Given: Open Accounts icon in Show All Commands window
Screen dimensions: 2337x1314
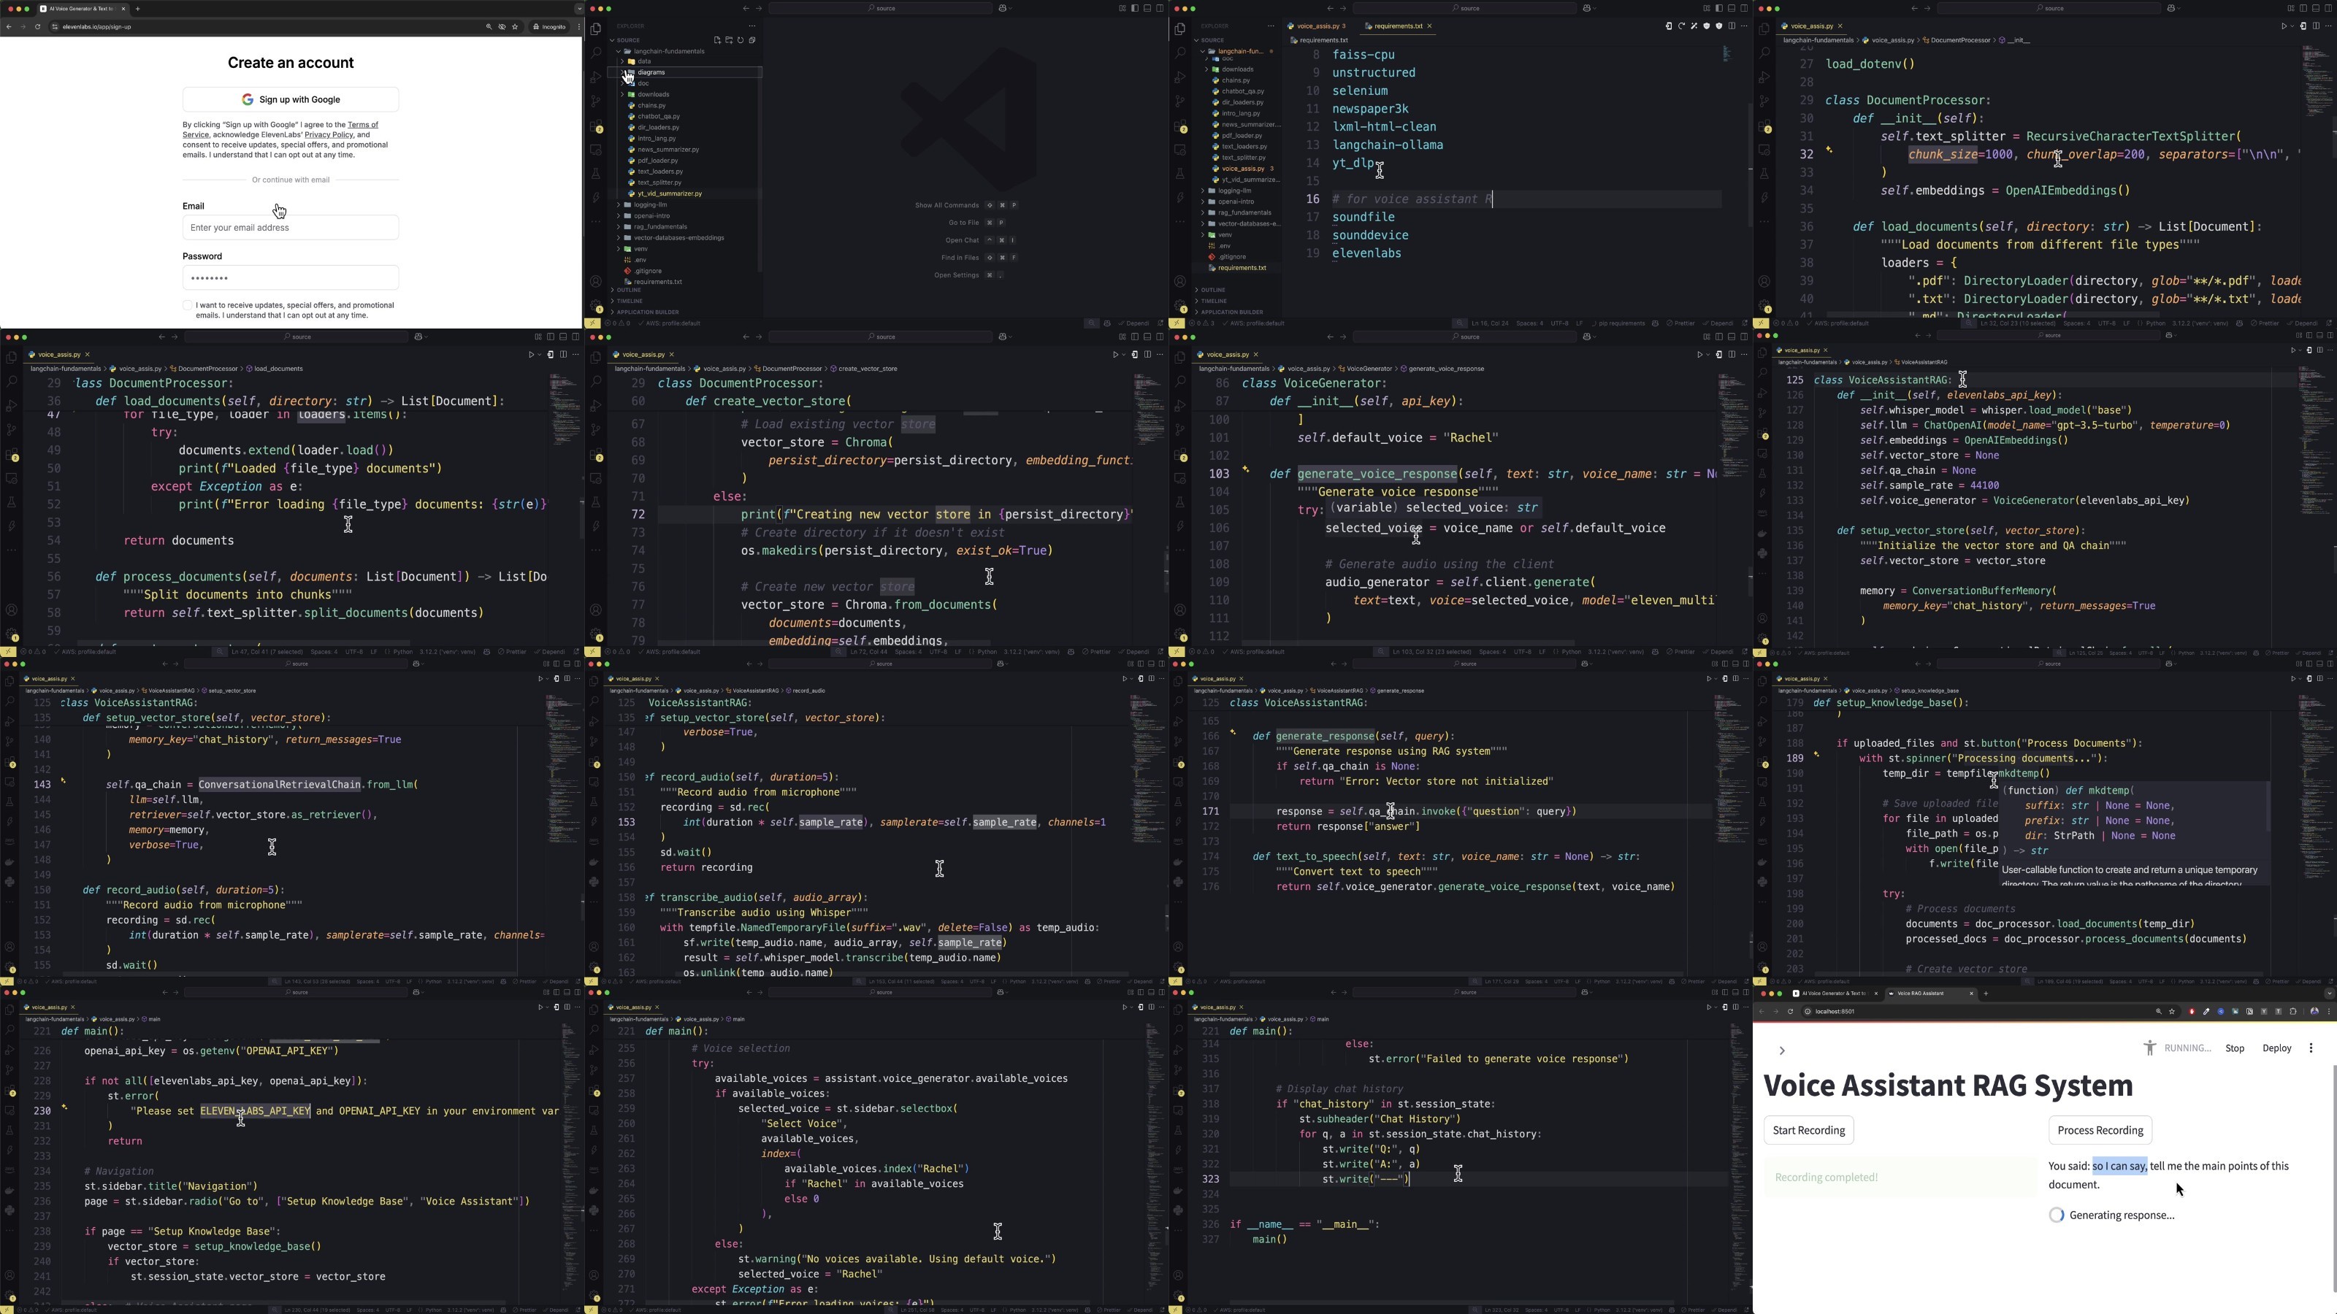Looking at the screenshot, I should (x=596, y=282).
